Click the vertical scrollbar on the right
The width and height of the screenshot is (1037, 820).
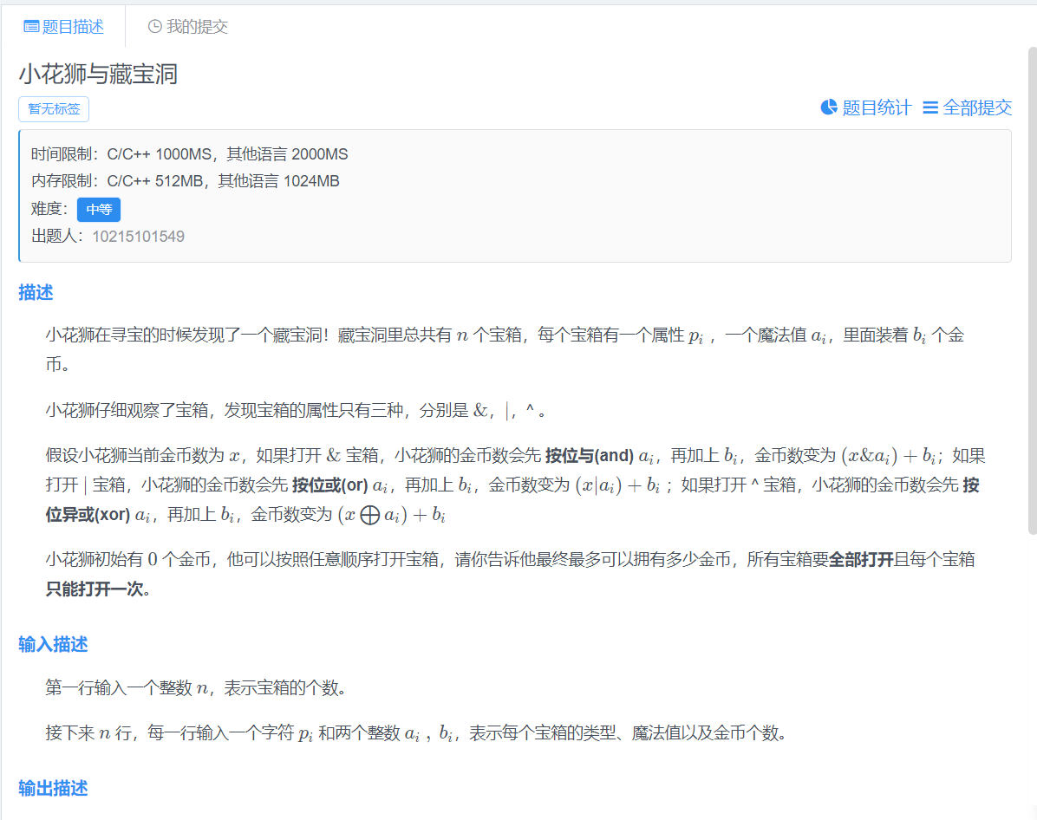point(1032,286)
